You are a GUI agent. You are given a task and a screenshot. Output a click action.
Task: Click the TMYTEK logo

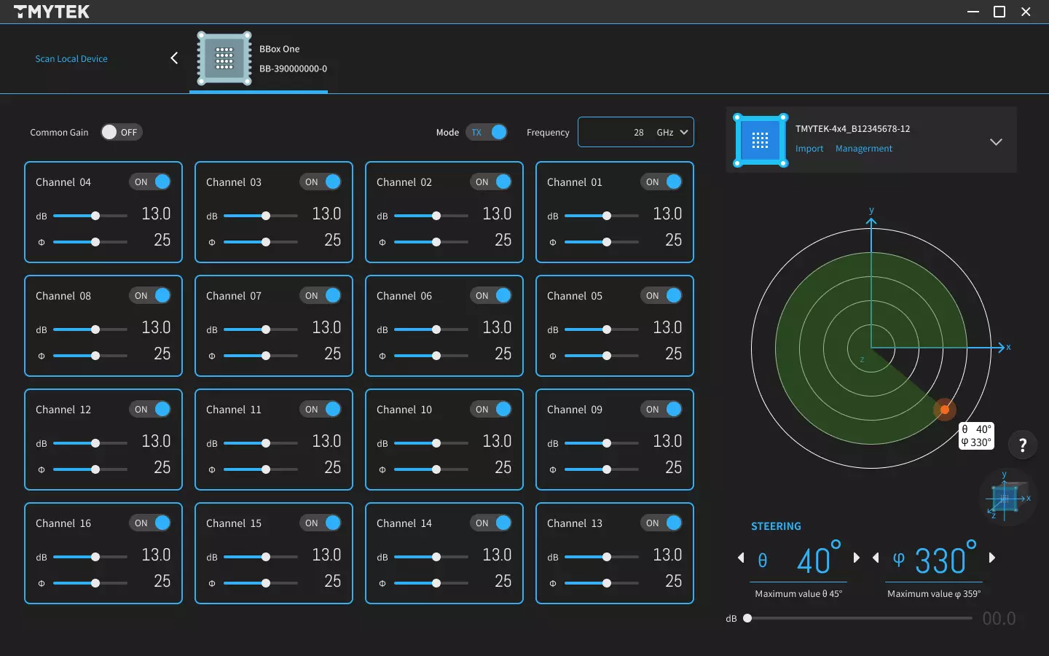click(x=52, y=12)
